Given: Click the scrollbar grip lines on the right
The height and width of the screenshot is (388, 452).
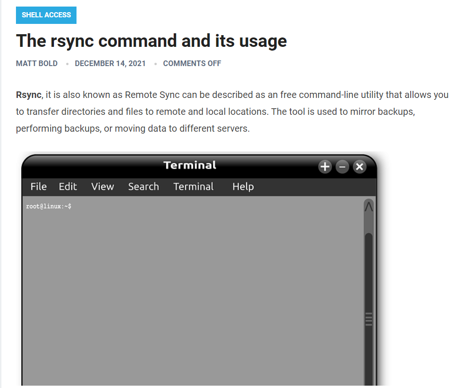Looking at the screenshot, I should click(368, 320).
